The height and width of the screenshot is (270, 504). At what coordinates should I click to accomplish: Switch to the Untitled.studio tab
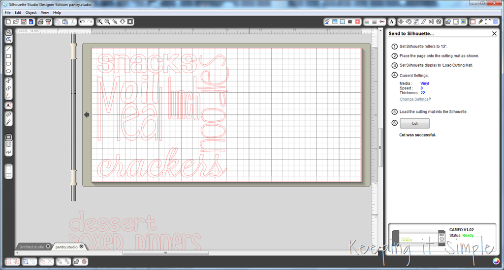31,247
